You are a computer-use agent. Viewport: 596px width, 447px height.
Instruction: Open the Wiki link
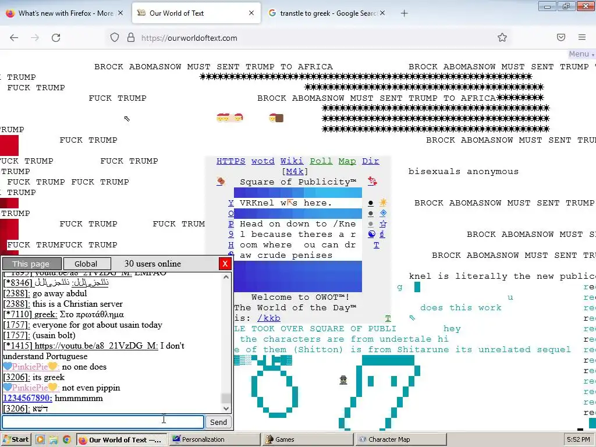(x=292, y=161)
